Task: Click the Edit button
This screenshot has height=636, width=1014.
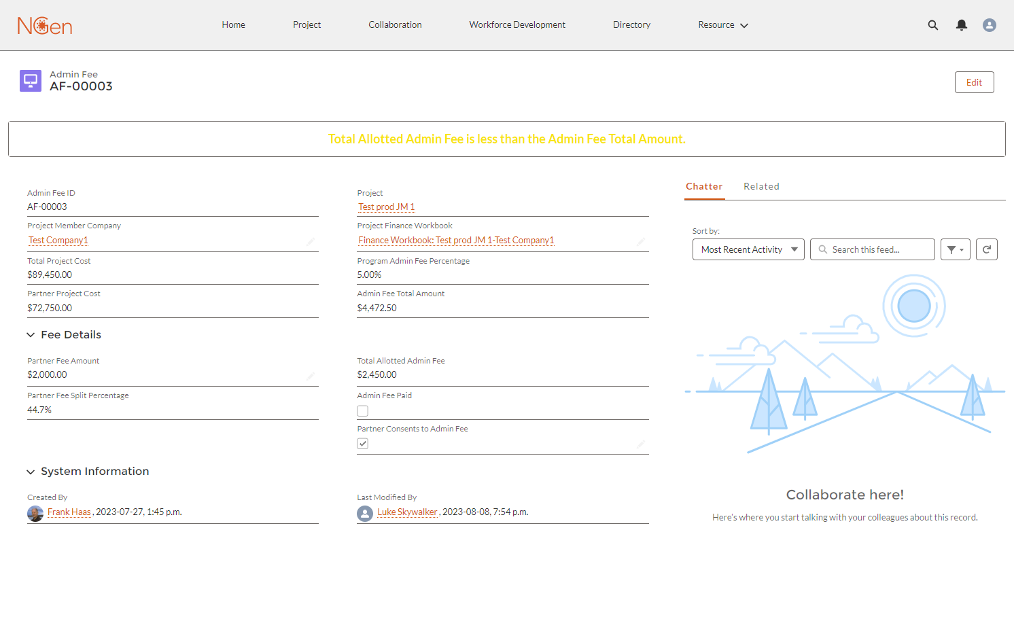Action: pyautogui.click(x=974, y=82)
